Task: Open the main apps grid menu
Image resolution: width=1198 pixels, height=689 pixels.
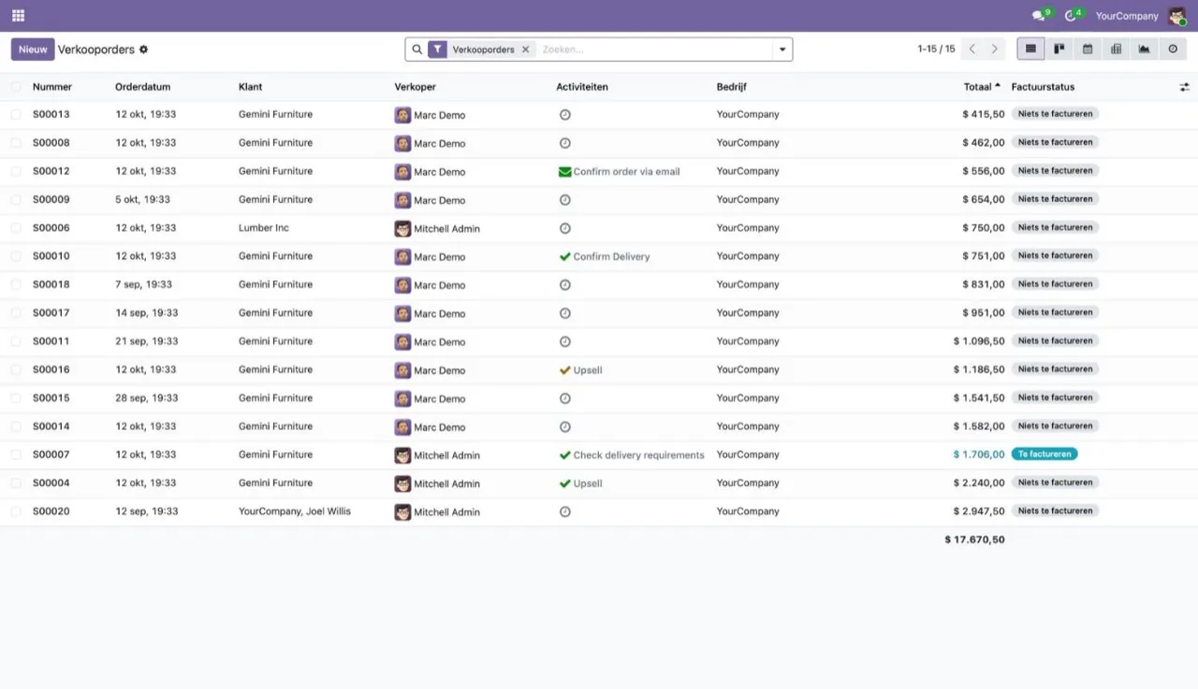Action: pos(18,16)
